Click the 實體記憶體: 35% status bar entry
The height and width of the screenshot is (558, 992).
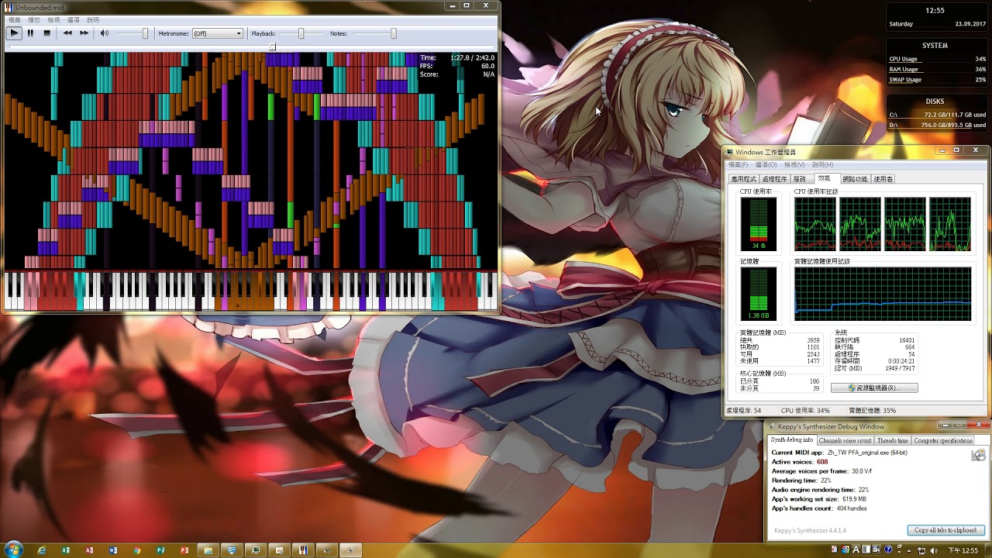[873, 410]
